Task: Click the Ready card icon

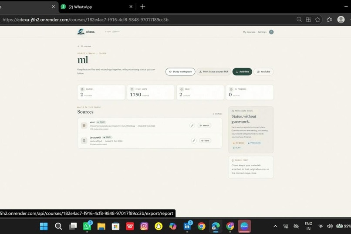Action: click(182, 89)
